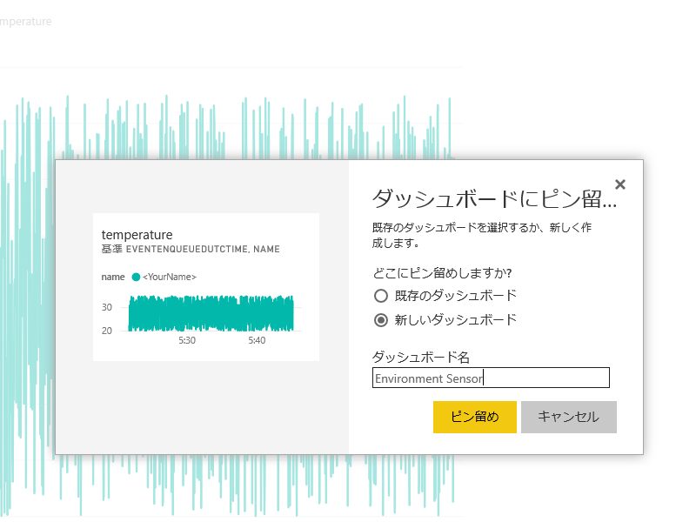Click the <YourName> legend entry

point(170,278)
